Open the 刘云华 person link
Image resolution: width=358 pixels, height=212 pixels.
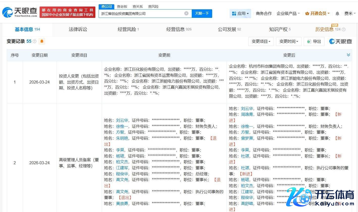[122, 120]
